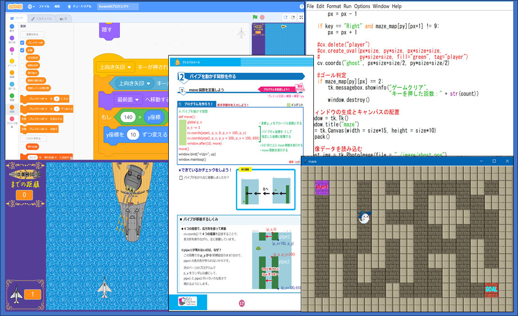Select the yellow イベント events block category
This screenshot has width=518, height=316.
click(x=12, y=63)
